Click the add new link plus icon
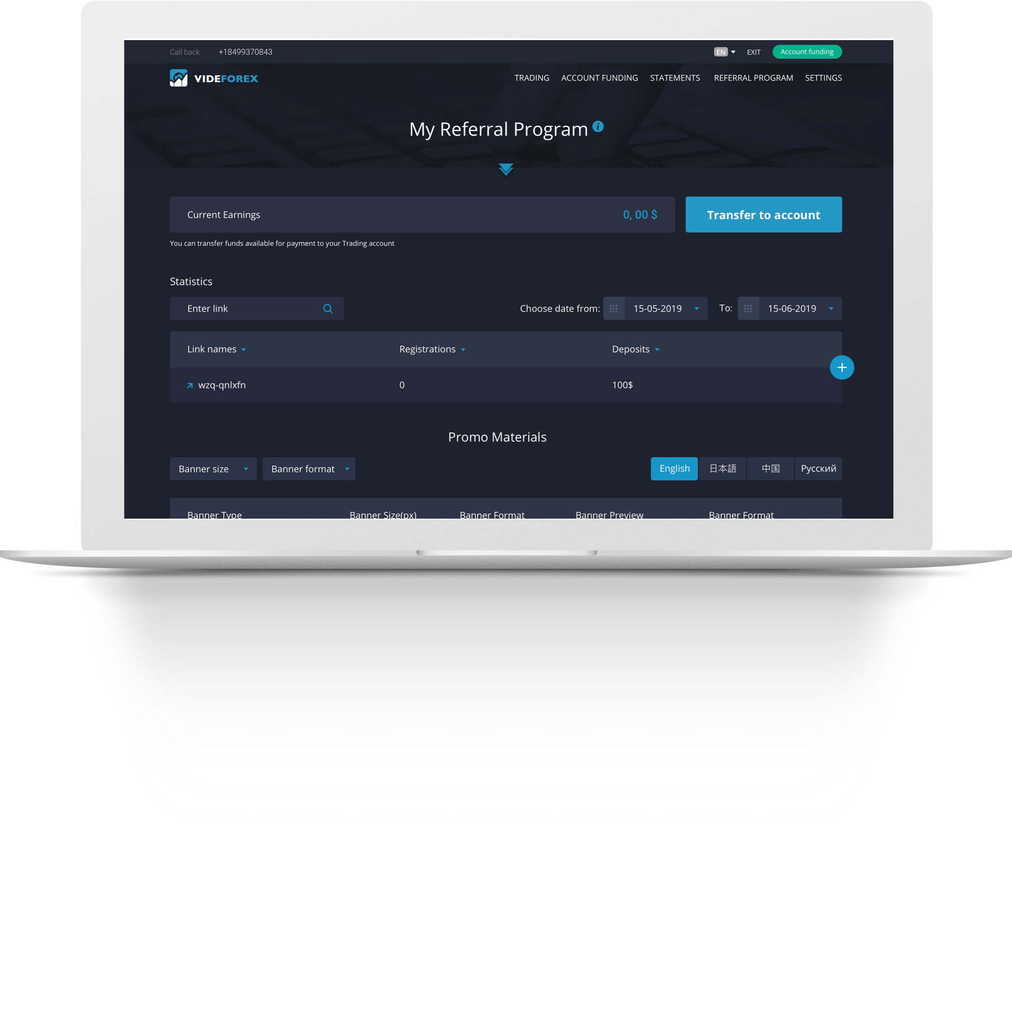Image resolution: width=1012 pixels, height=1030 pixels. tap(842, 367)
